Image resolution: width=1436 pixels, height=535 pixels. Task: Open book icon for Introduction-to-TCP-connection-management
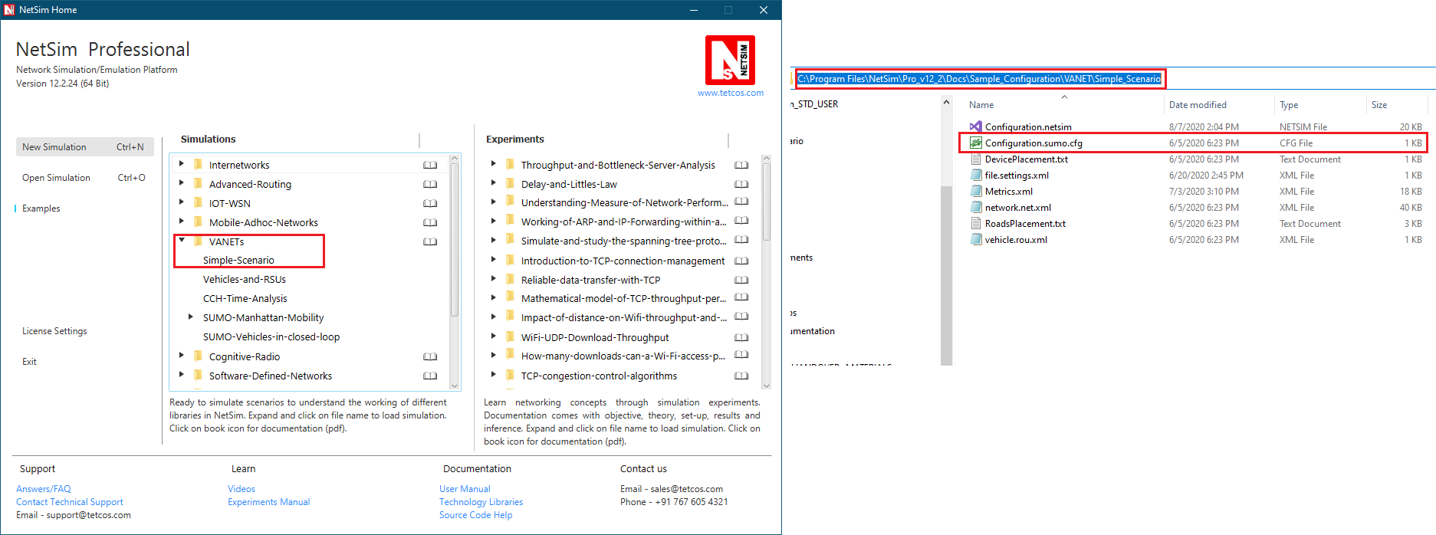click(x=741, y=261)
